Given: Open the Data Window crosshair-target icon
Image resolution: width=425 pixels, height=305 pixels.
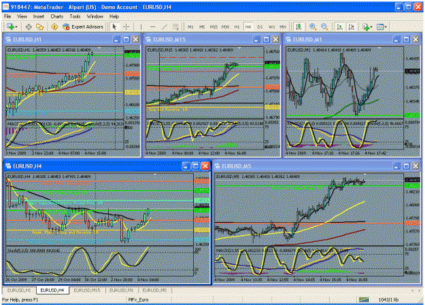Looking at the screenshot, I should 29,26.
